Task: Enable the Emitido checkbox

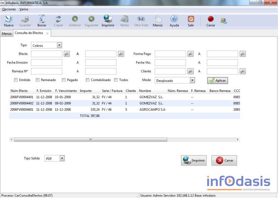Action: point(16,80)
